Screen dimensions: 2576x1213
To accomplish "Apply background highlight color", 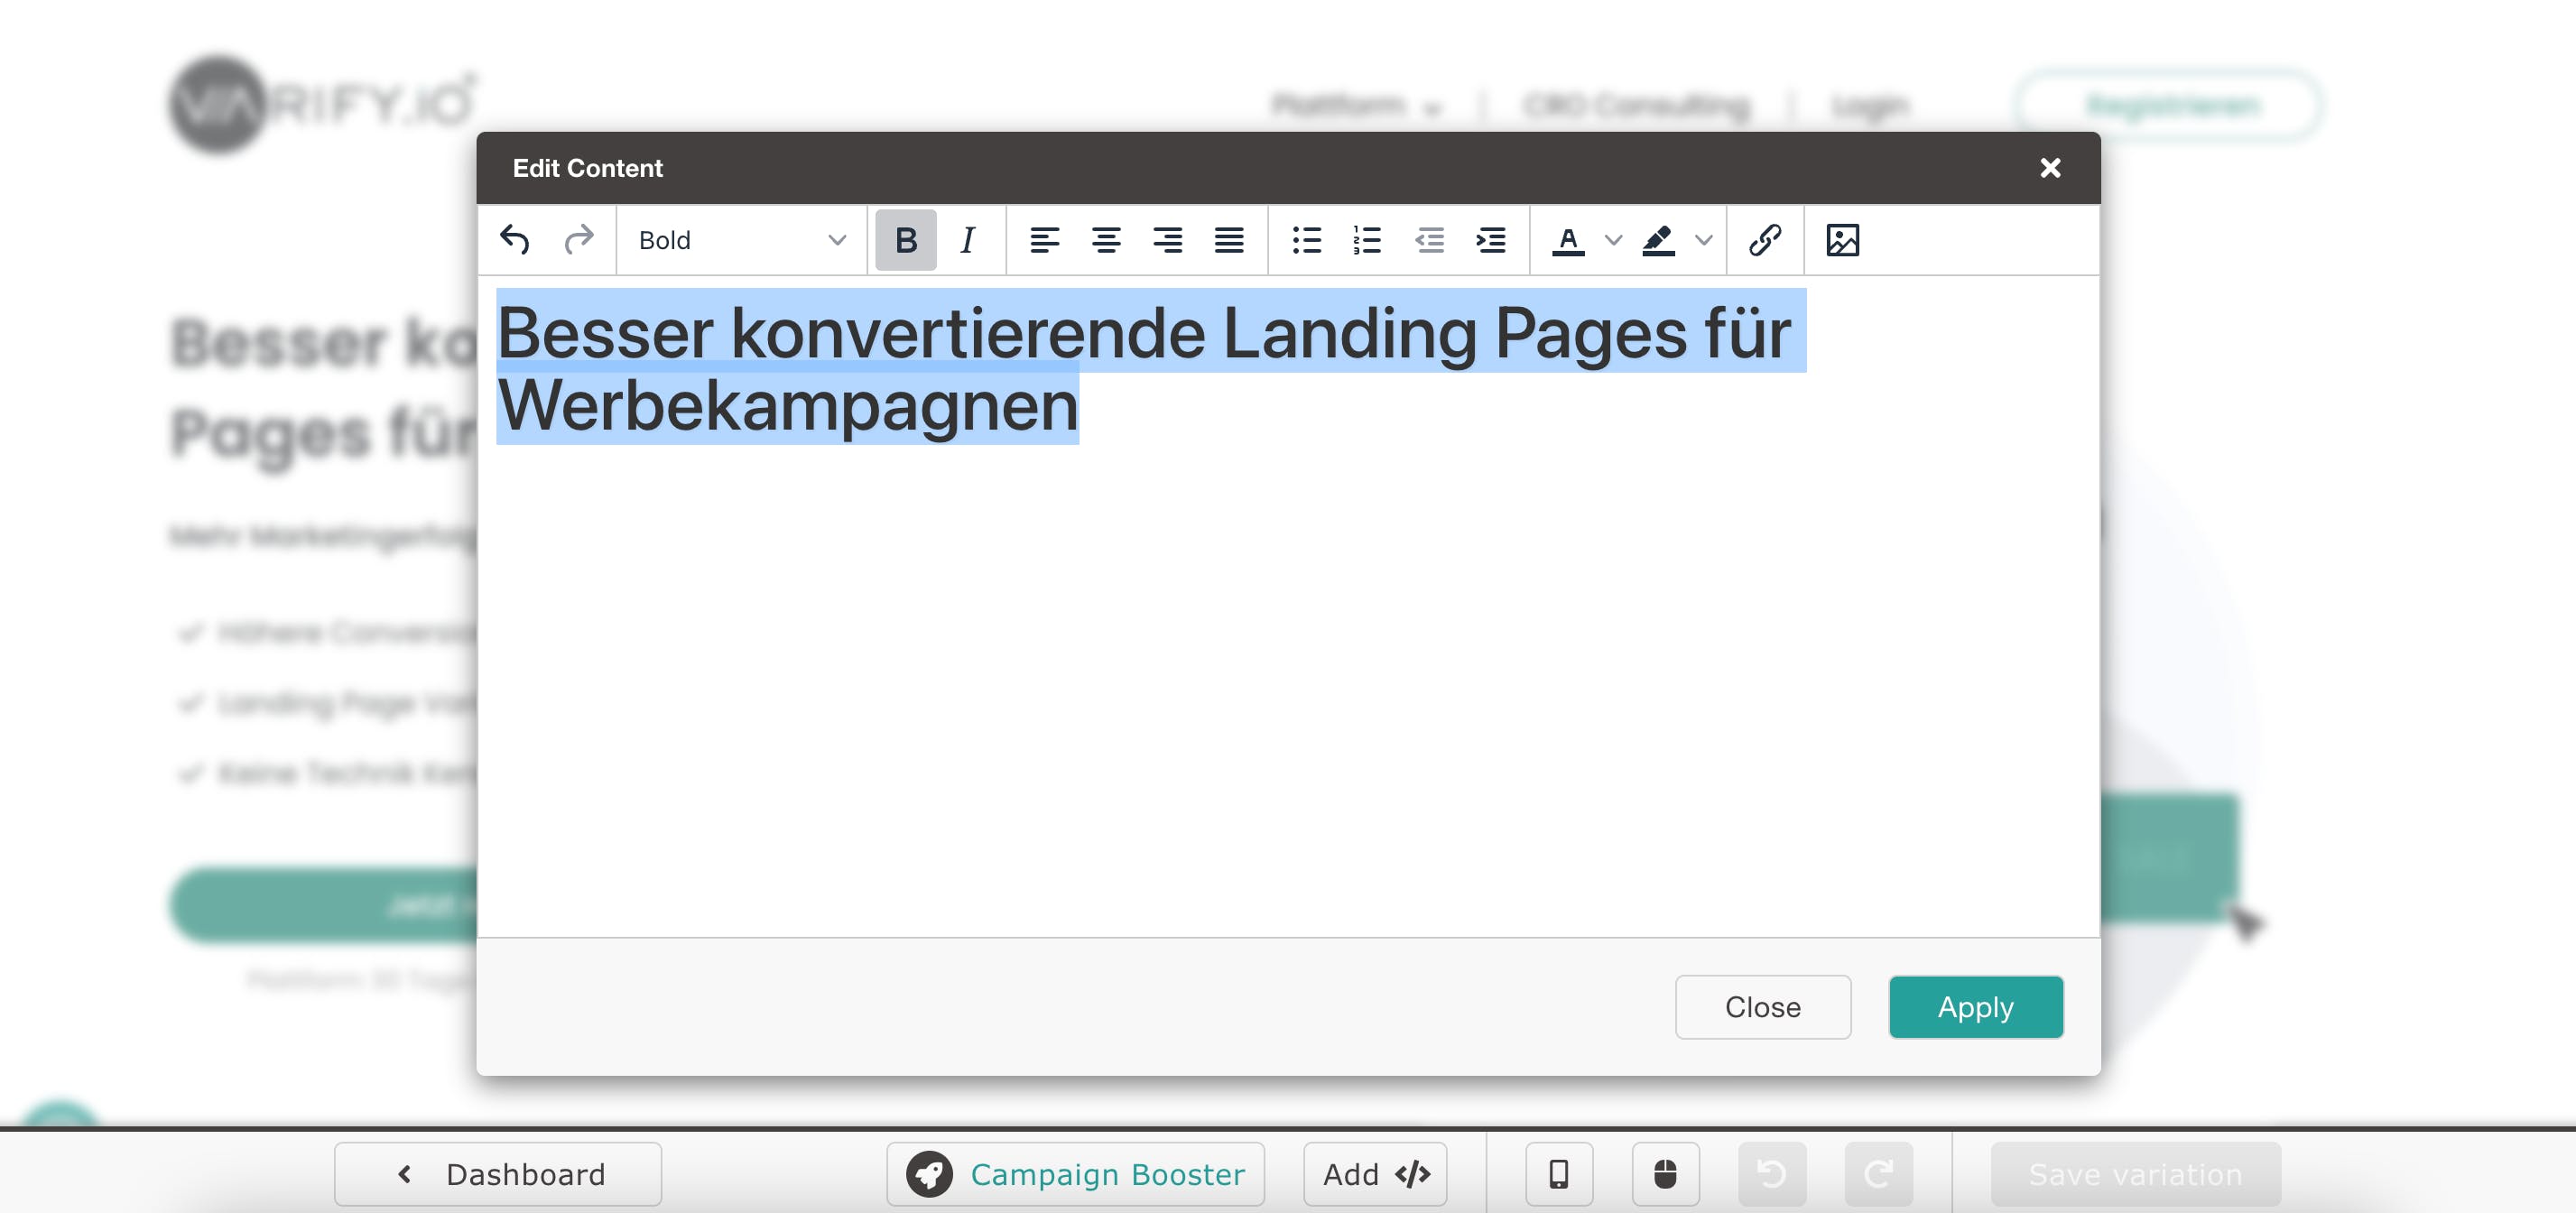I will point(1659,240).
